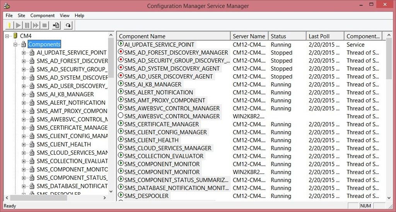The width and height of the screenshot is (396, 212).
Task: Sort by Status column header
Action: (287, 36)
